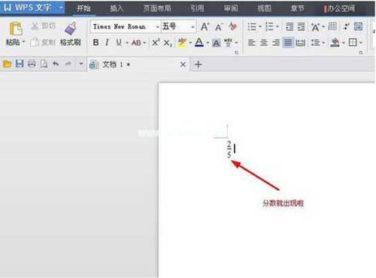The height and width of the screenshot is (278, 376).
Task: Switch to the 视图 (View) tab
Action: 265,8
